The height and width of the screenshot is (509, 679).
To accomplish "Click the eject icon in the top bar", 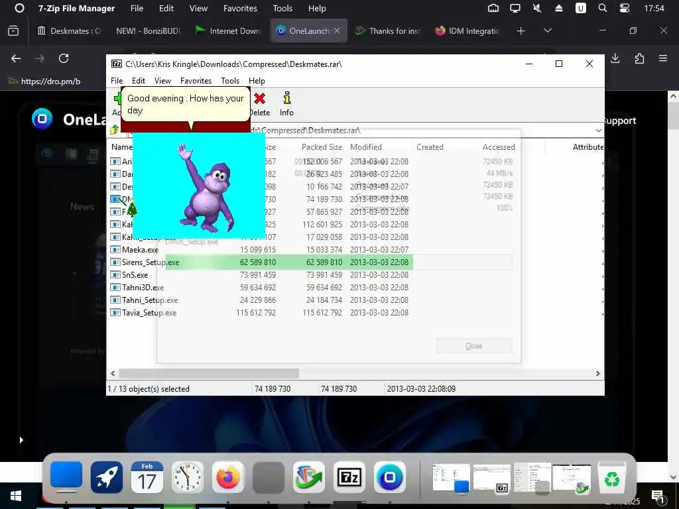I will click(x=558, y=8).
